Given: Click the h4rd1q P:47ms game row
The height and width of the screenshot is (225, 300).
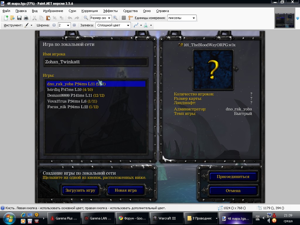Looking at the screenshot, I should 96,90.
